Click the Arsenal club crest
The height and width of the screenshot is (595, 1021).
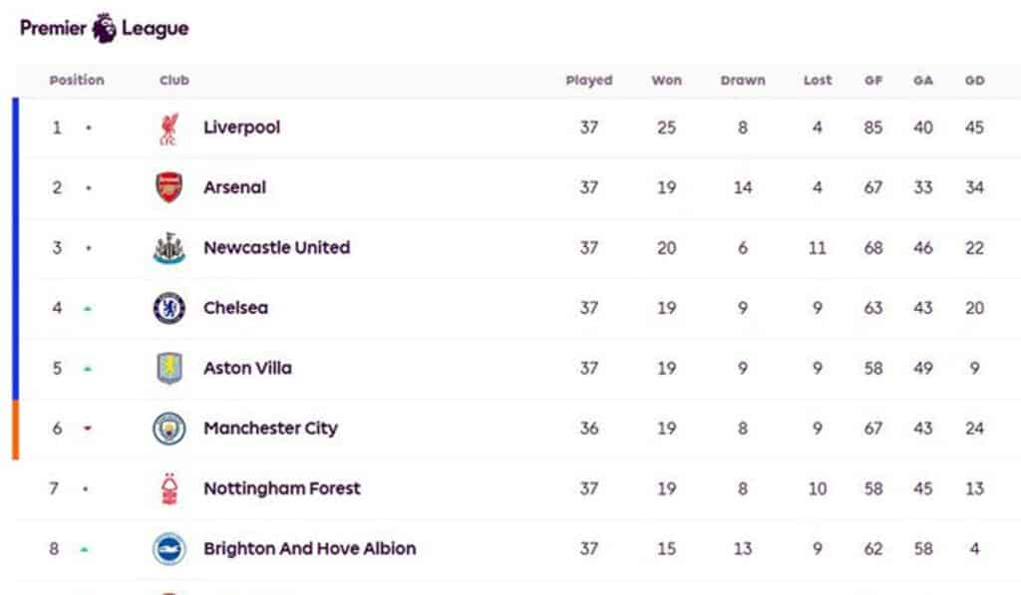[169, 187]
